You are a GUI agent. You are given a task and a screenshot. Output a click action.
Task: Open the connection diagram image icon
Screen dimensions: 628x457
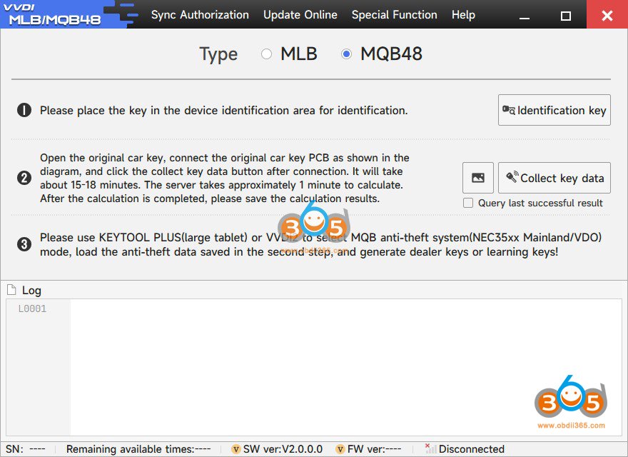tap(478, 178)
